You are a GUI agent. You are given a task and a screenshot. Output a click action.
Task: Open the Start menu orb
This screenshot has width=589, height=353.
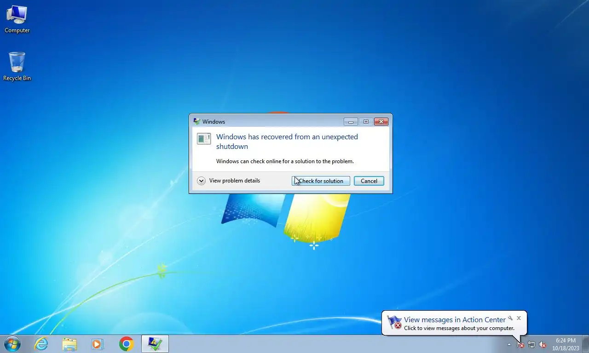point(12,344)
